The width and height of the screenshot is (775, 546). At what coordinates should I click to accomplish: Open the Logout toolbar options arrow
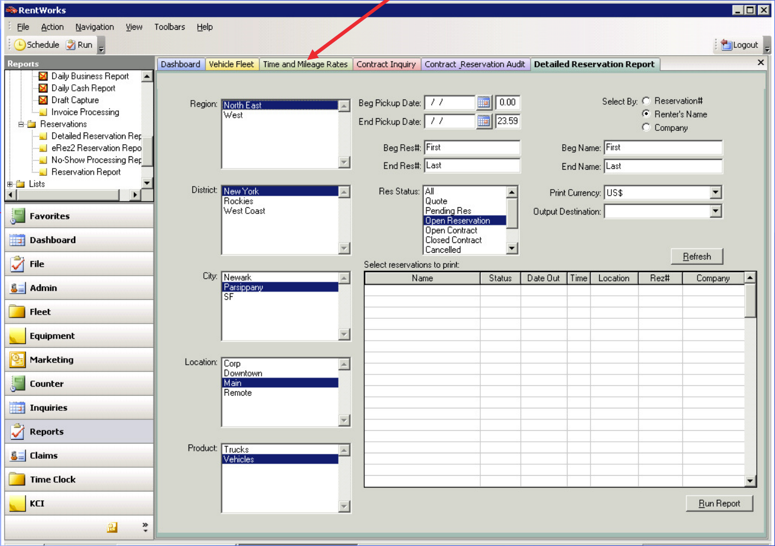coord(767,46)
